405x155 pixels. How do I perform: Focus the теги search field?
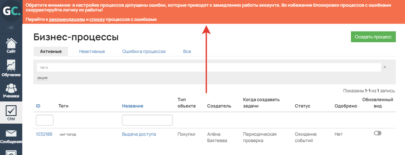point(209,67)
